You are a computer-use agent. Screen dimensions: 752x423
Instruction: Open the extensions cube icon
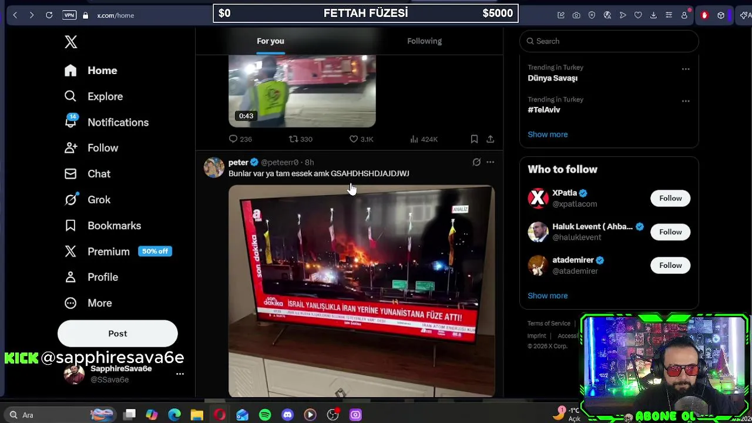721,15
